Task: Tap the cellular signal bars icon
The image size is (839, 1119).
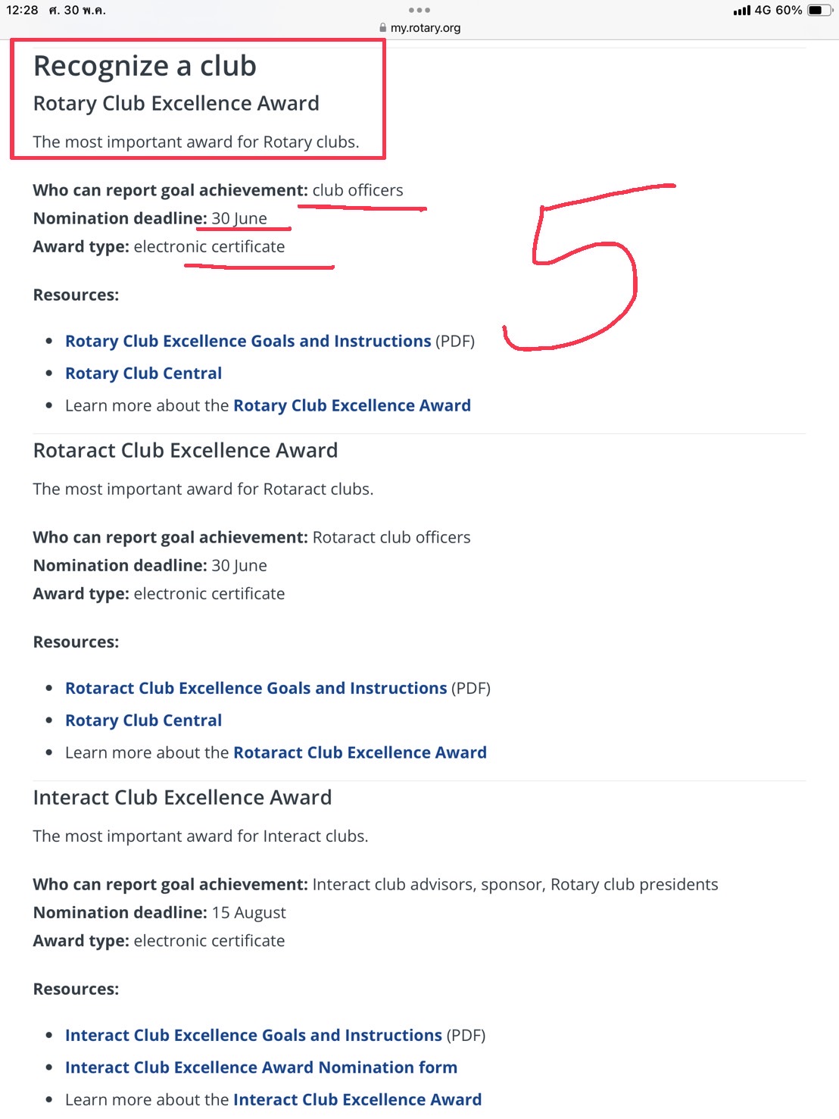Action: (x=741, y=11)
